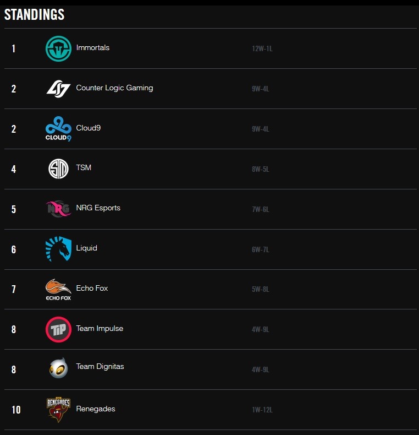Viewport: 419px width, 435px height.
Task: Click the Team Dignitas name
Action: pyautogui.click(x=100, y=367)
